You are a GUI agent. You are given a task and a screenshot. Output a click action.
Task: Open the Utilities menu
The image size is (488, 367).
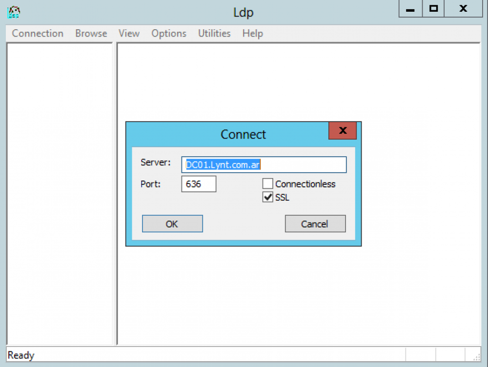pyautogui.click(x=214, y=33)
